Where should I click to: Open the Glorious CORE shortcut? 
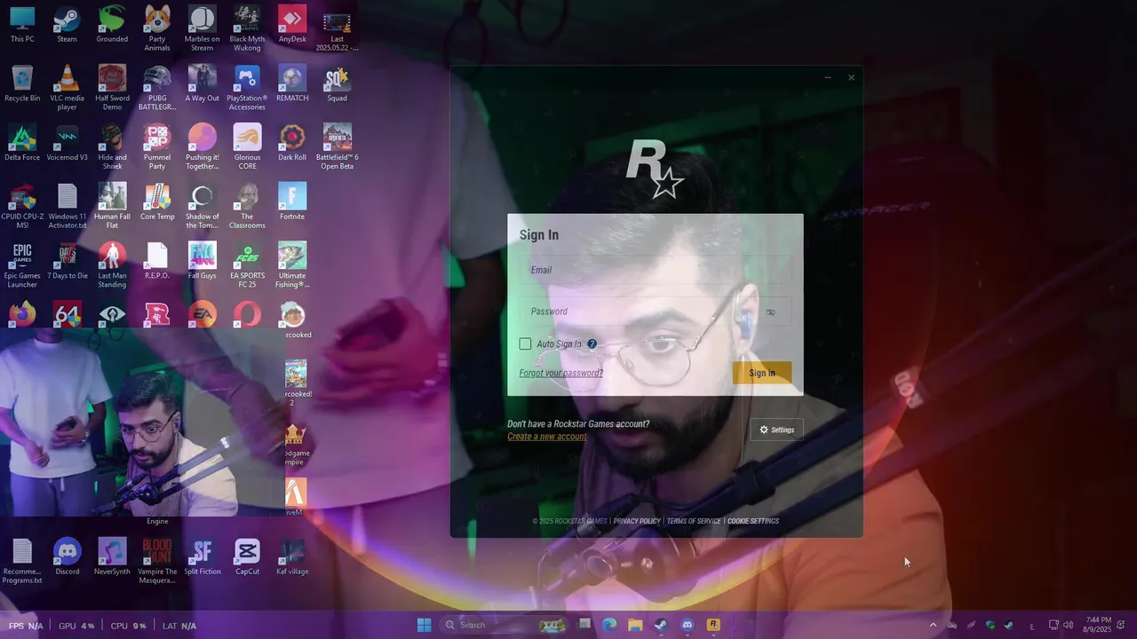click(247, 147)
